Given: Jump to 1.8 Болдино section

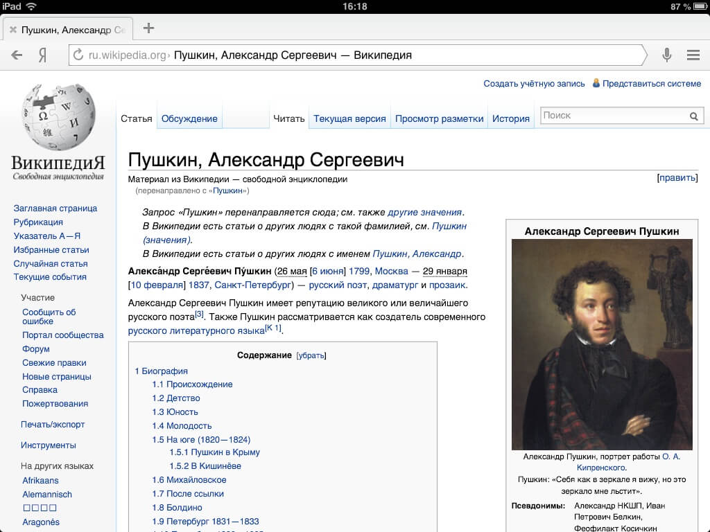Looking at the screenshot, I should click(177, 508).
